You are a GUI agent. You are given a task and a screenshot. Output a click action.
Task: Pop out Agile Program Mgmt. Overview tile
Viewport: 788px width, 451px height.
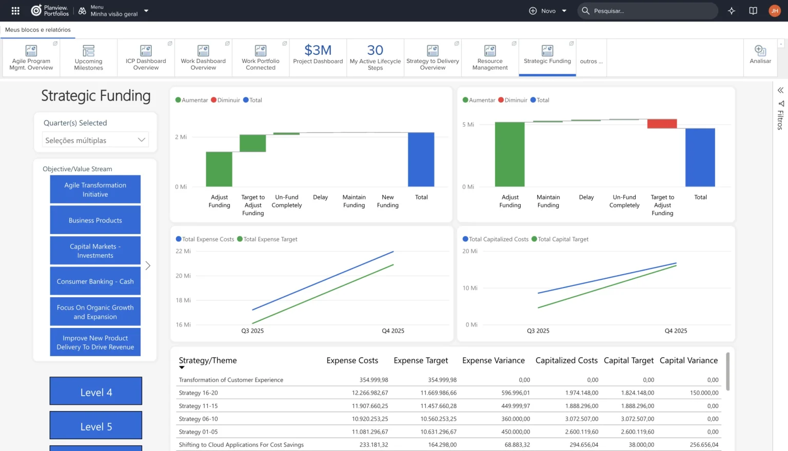point(55,44)
